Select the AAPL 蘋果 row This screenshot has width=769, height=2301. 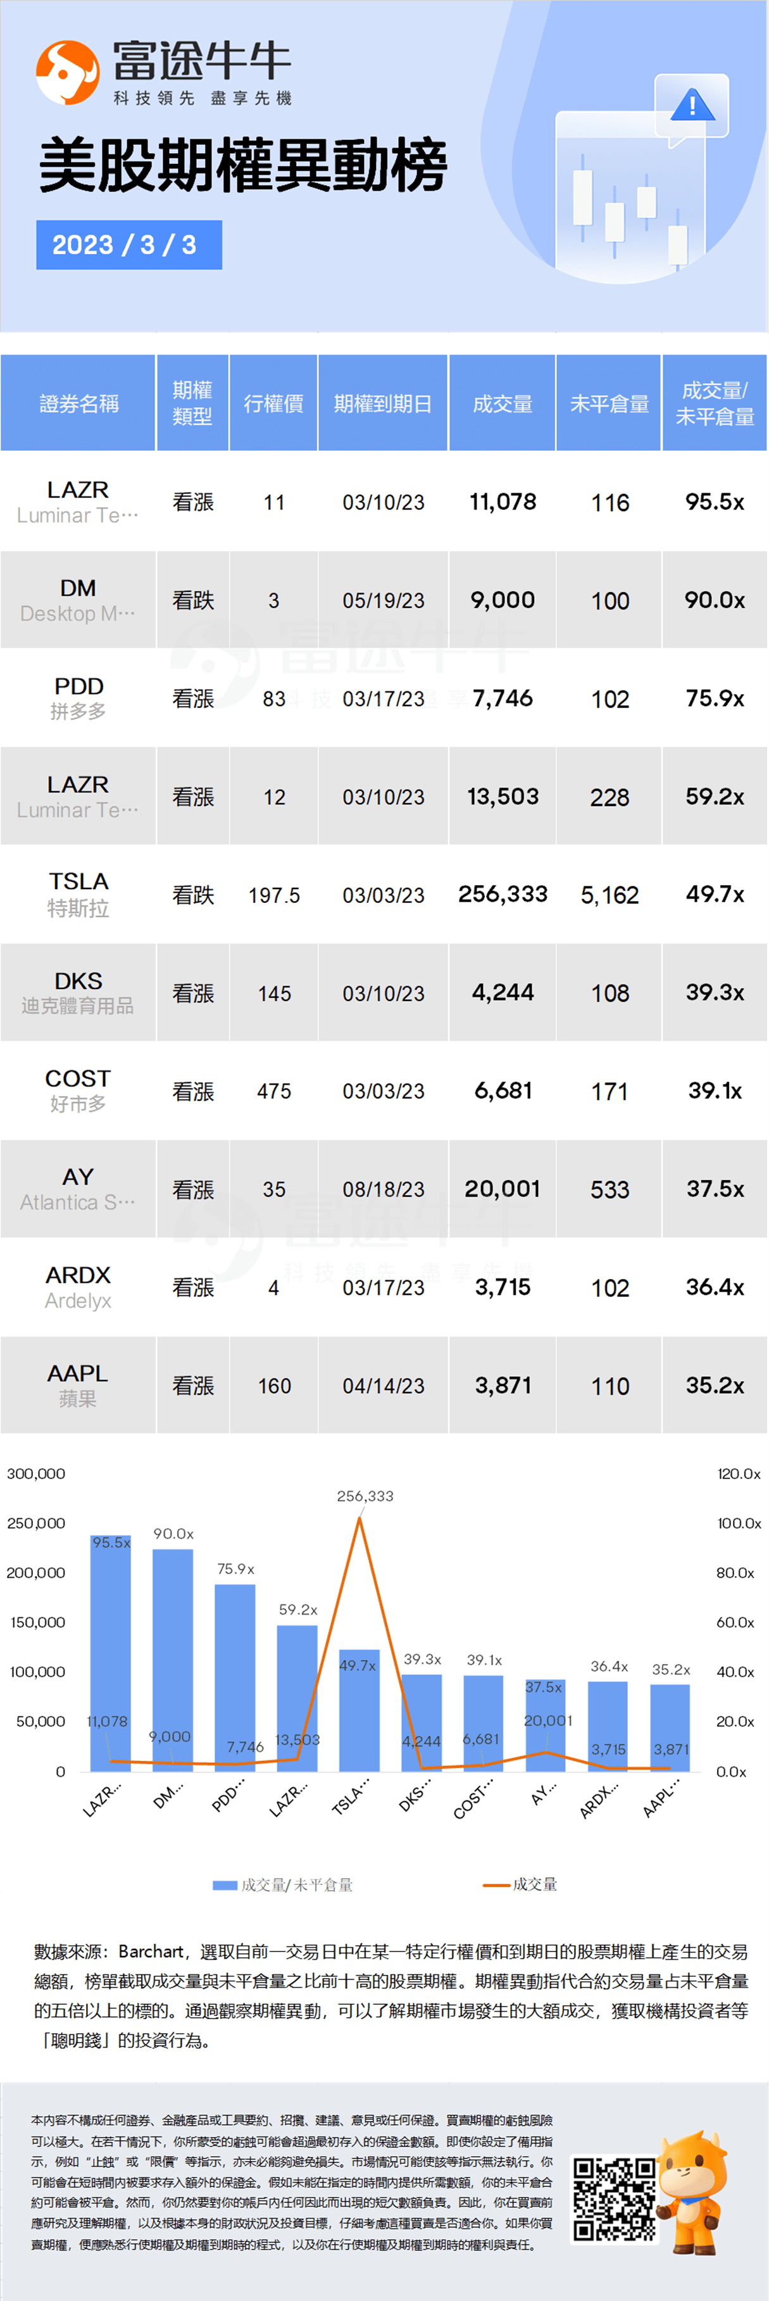click(x=384, y=1385)
